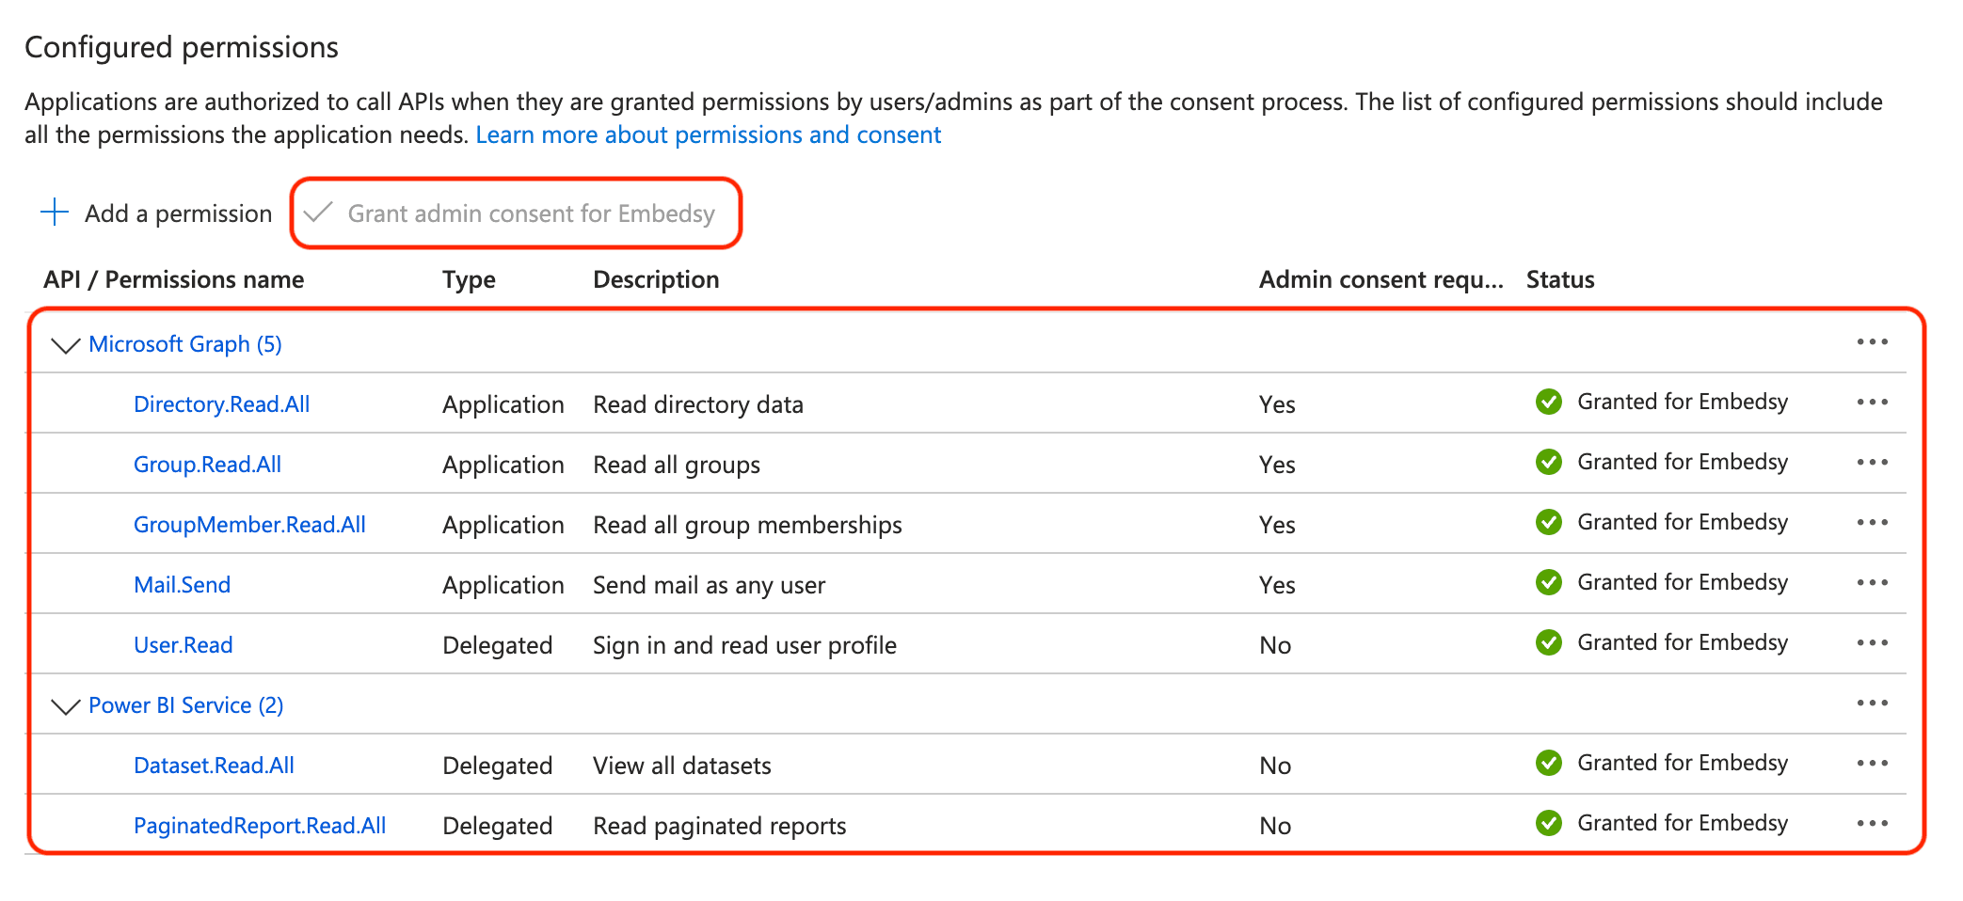Open more options for Power BI Service group
Screen dimensions: 1963x901
(1872, 703)
